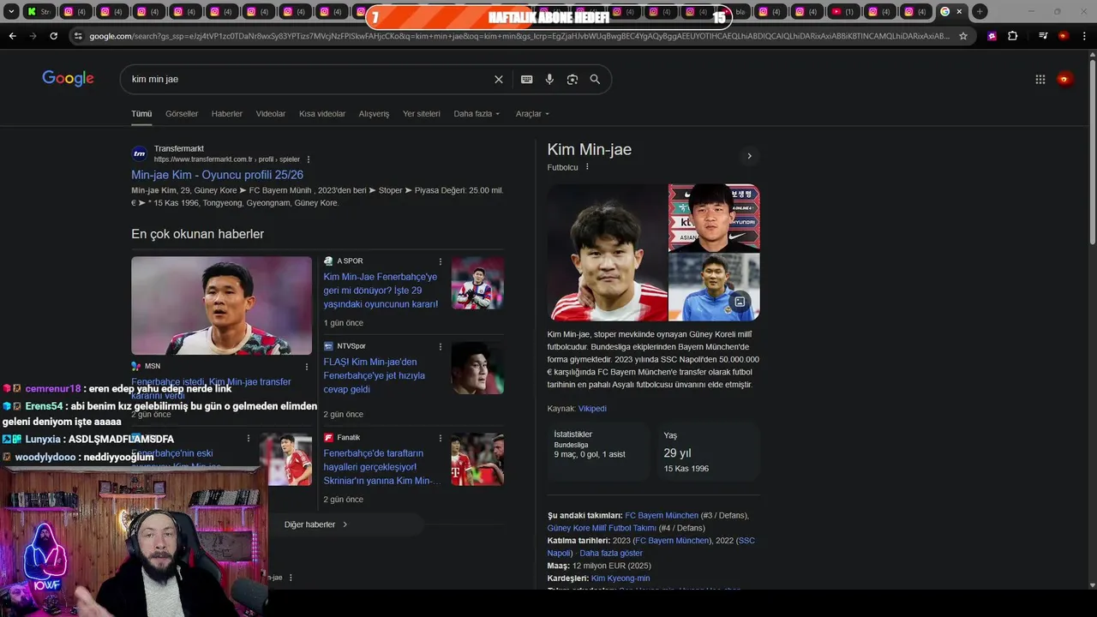Click the browser address bar URL

[519, 36]
